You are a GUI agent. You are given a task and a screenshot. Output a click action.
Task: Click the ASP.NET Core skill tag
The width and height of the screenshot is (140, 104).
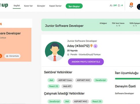65,80
